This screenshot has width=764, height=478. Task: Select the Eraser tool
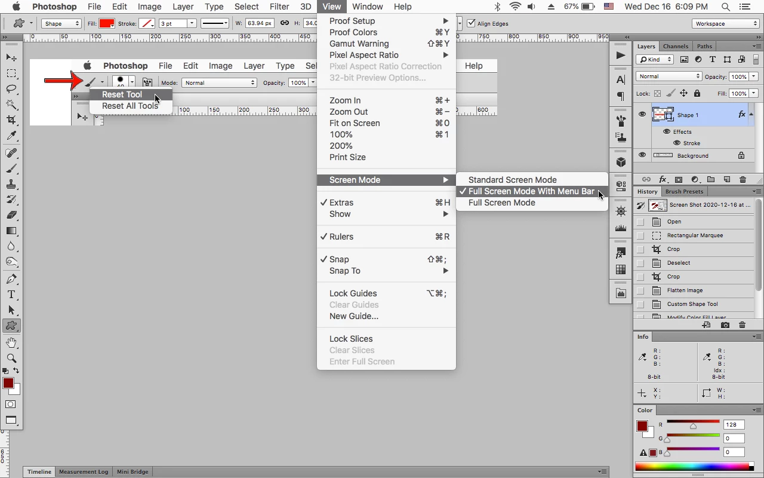[x=11, y=215]
